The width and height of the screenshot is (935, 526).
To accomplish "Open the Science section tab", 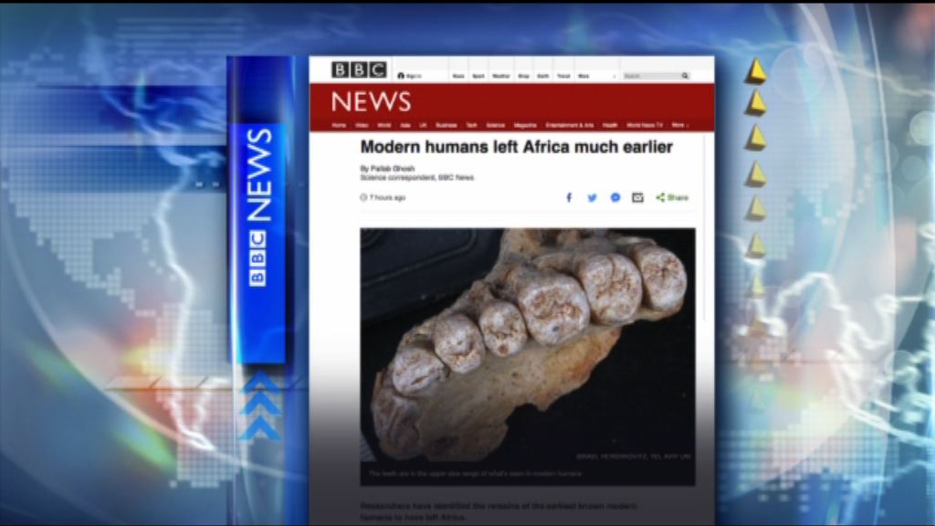I will click(495, 125).
